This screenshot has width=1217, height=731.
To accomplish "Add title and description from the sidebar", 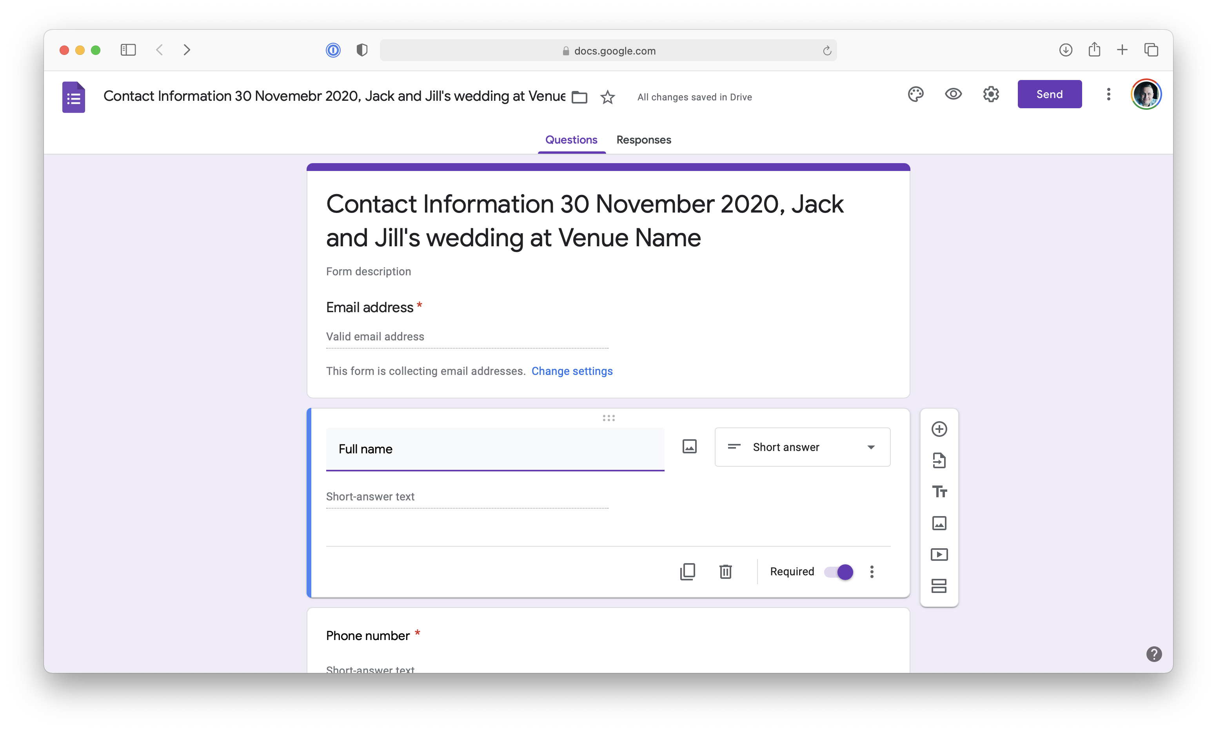I will 939,492.
